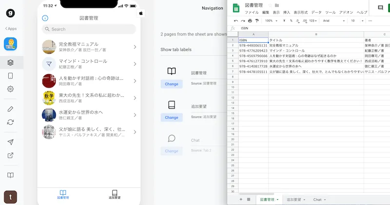Open the font size 10 dropdown
Viewport: 390px width, 205px height.
click(x=357, y=21)
